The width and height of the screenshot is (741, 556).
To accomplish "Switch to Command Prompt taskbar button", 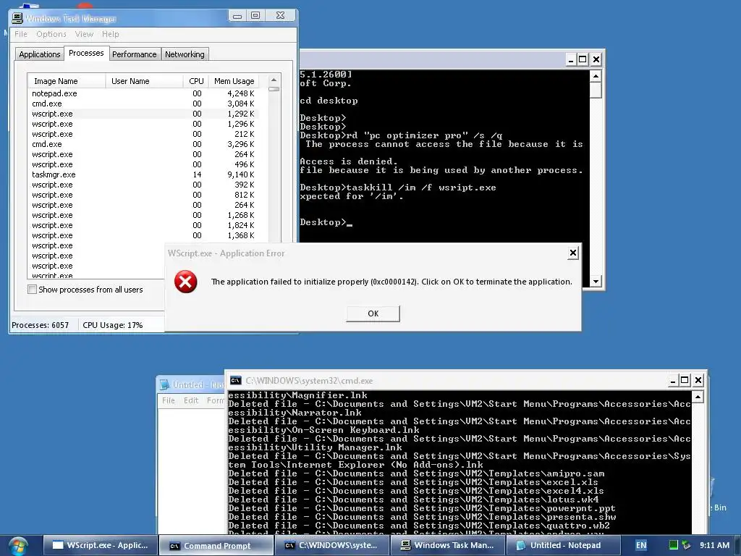I will [x=216, y=546].
